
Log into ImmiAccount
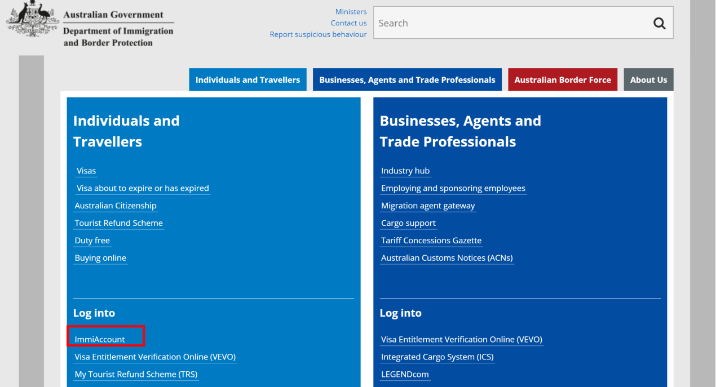click(100, 340)
